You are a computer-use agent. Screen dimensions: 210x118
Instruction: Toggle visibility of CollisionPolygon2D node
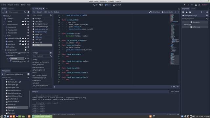[28, 61]
